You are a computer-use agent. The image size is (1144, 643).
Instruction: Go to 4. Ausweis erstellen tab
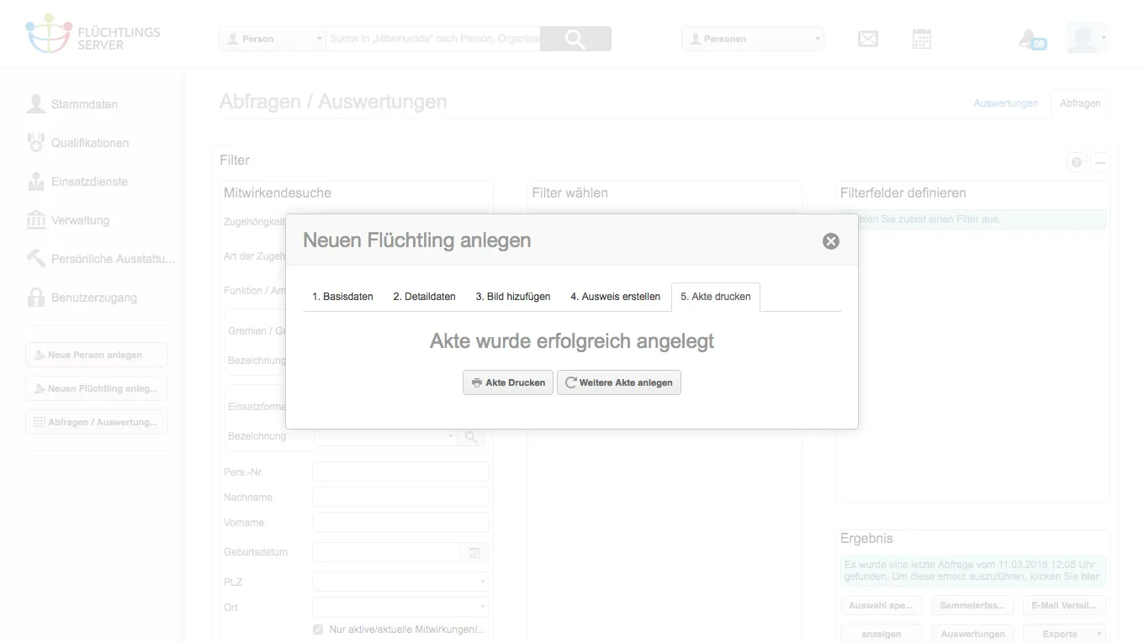[615, 297]
